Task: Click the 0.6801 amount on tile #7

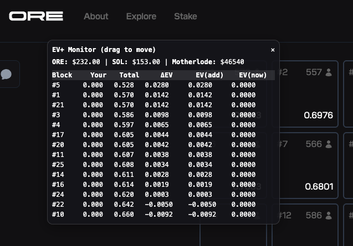Action: coord(319,187)
